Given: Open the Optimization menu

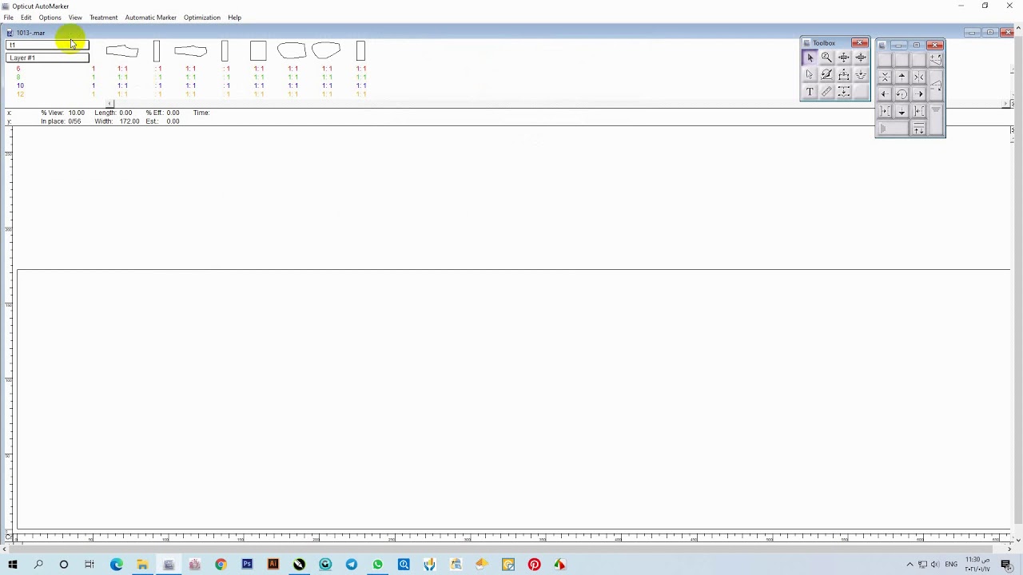Looking at the screenshot, I should click(201, 18).
